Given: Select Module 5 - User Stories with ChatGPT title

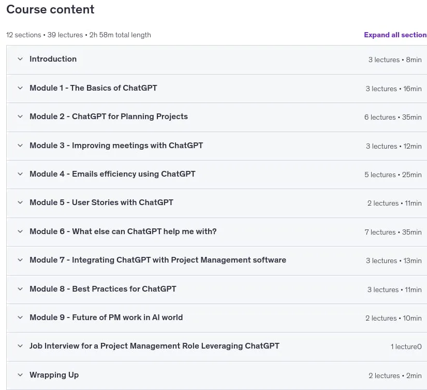Looking at the screenshot, I should (101, 202).
